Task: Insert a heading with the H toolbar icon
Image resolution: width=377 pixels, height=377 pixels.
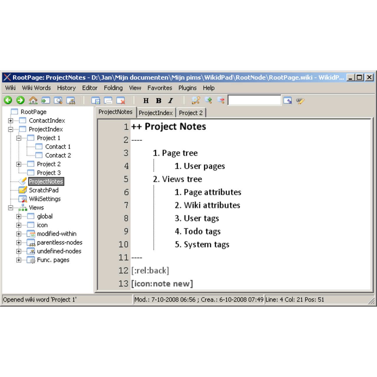Action: pos(145,100)
